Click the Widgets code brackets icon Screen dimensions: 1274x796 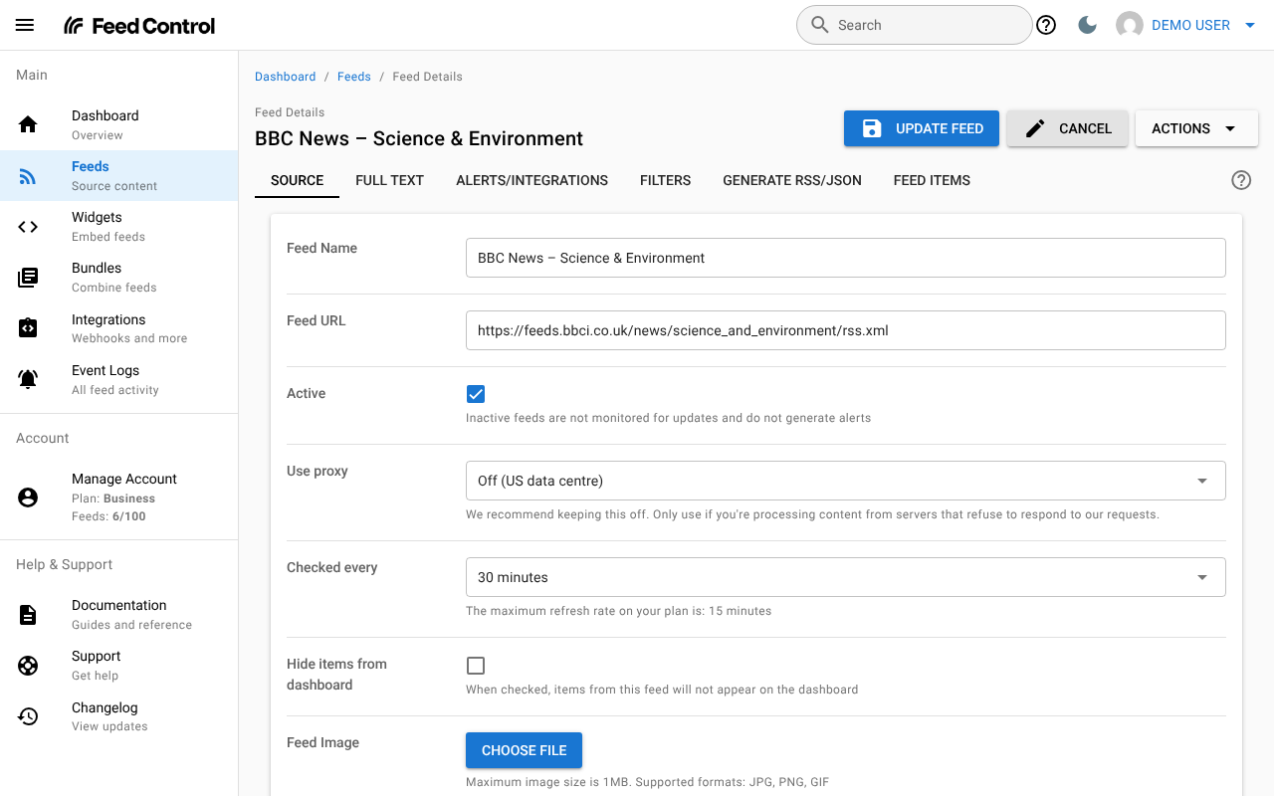tap(28, 227)
